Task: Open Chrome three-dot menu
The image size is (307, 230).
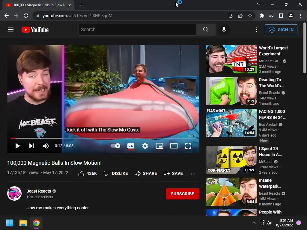Action: pyautogui.click(x=300, y=16)
